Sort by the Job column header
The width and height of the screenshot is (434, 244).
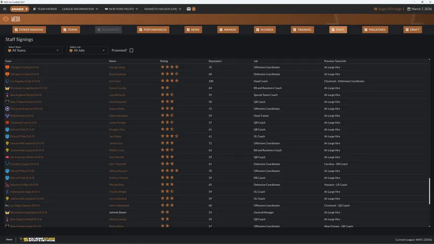[x=255, y=61]
